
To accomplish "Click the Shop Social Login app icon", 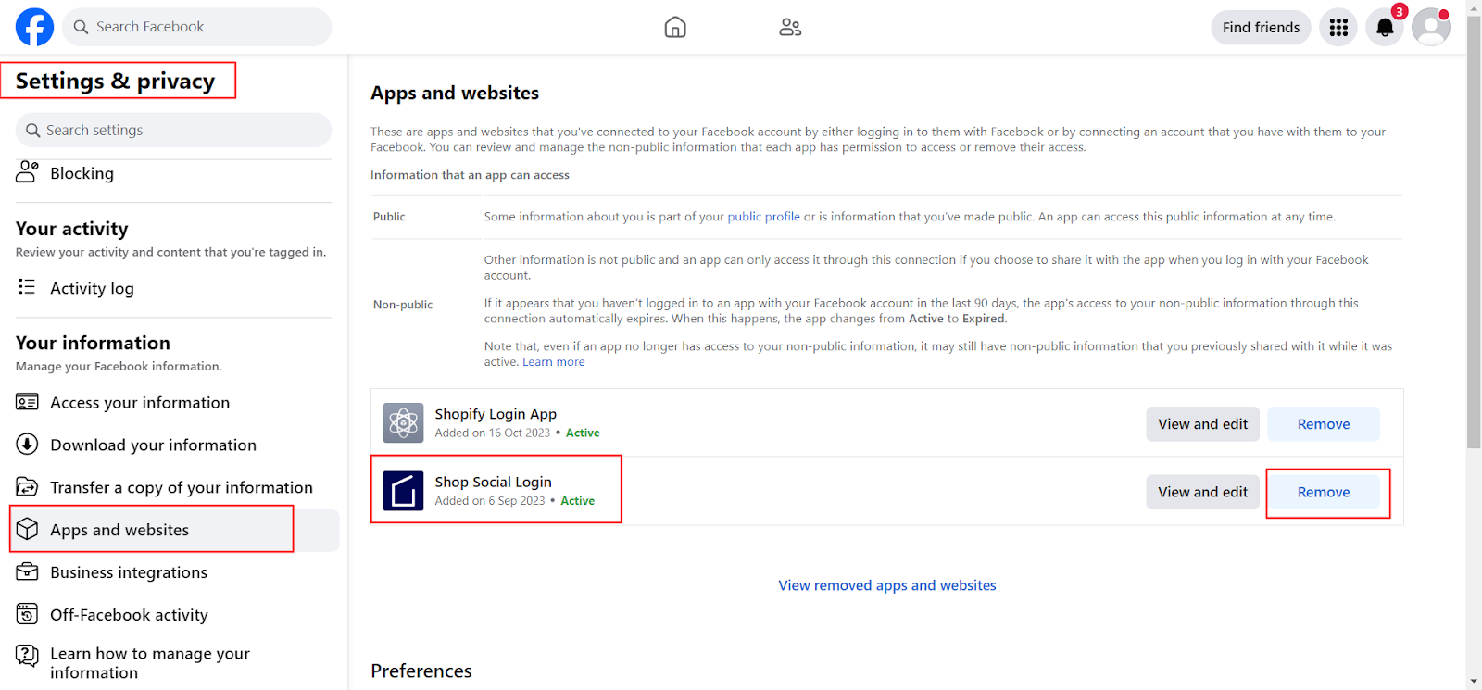I will pos(403,492).
